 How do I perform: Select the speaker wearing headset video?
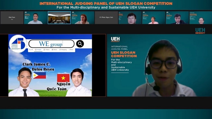pyautogui.click(x=160, y=65)
